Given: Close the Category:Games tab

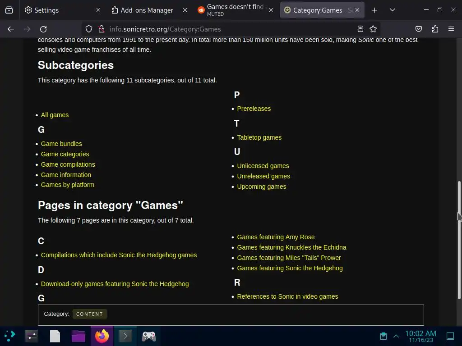Looking at the screenshot, I should pyautogui.click(x=357, y=10).
